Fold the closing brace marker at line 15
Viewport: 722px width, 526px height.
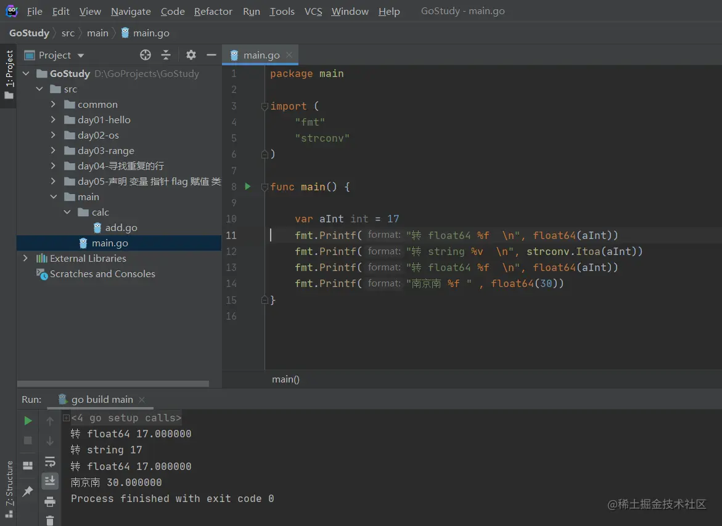[x=265, y=300]
